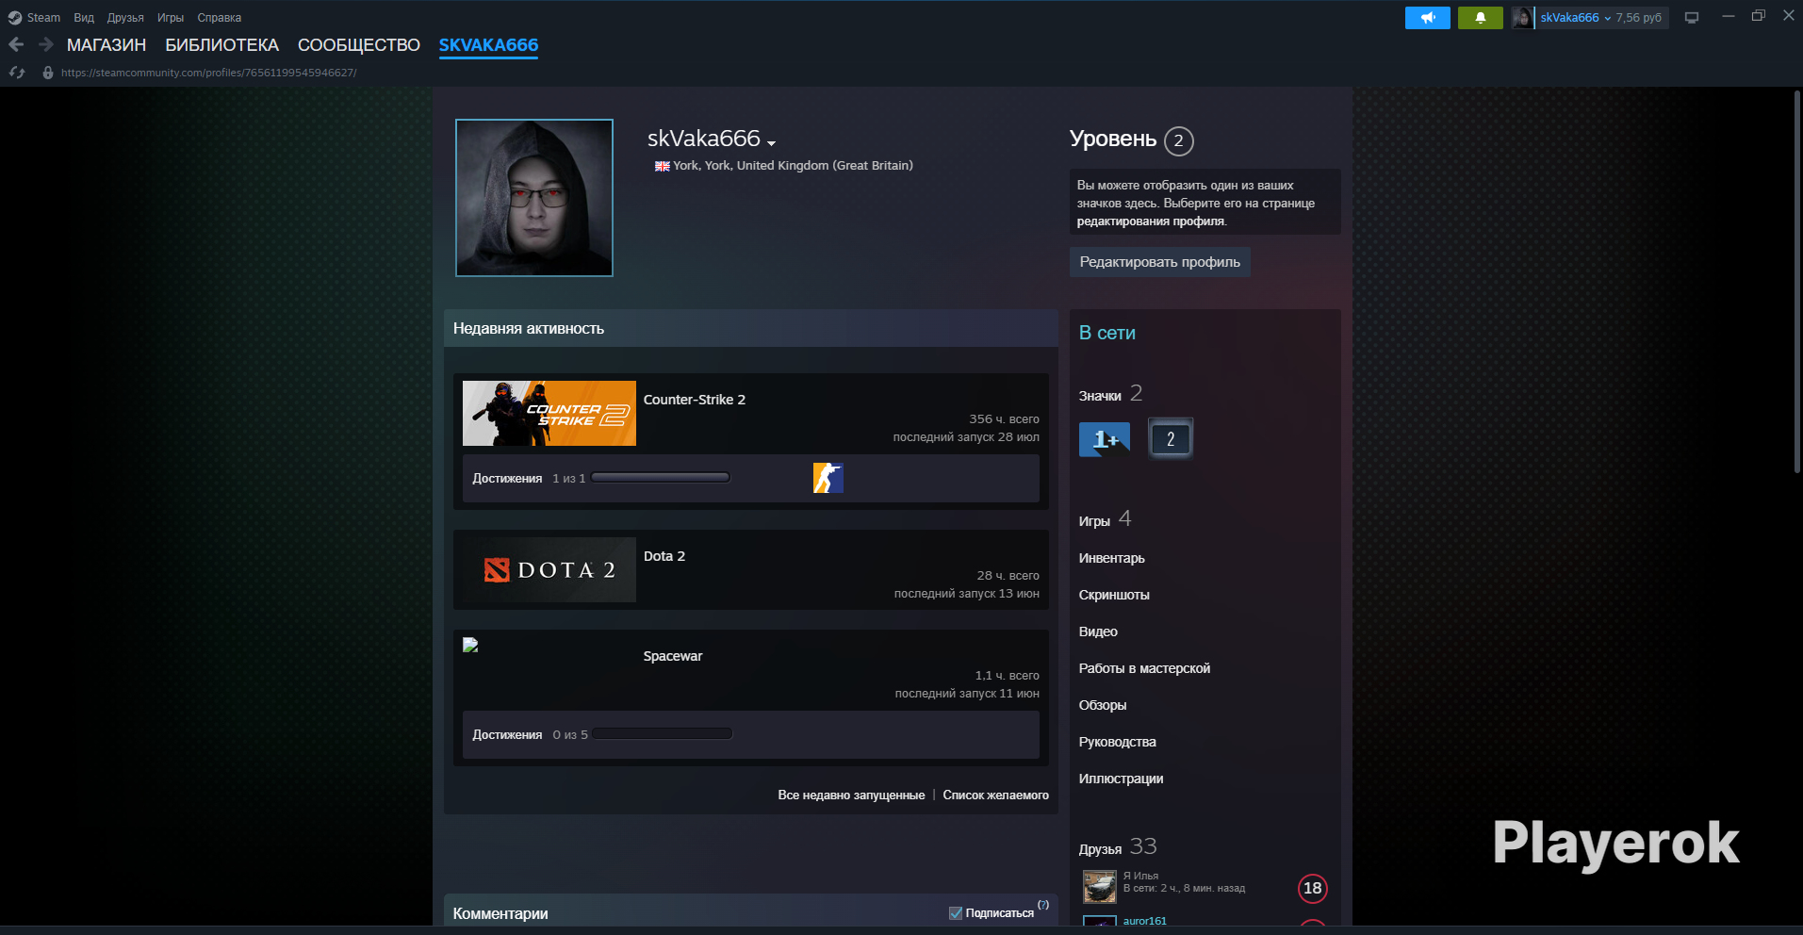Image resolution: width=1803 pixels, height=935 pixels.
Task: Open the Counter-Strike 2 achievement icon
Action: [x=828, y=478]
